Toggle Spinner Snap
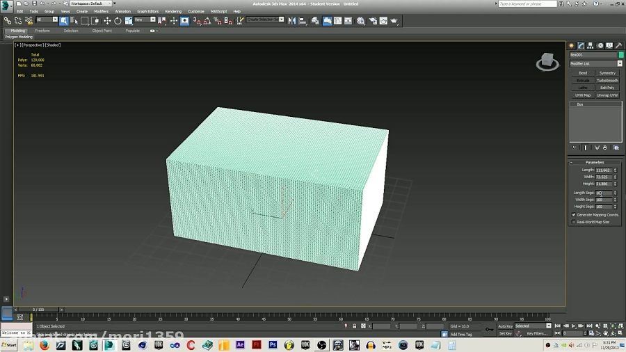 228,21
